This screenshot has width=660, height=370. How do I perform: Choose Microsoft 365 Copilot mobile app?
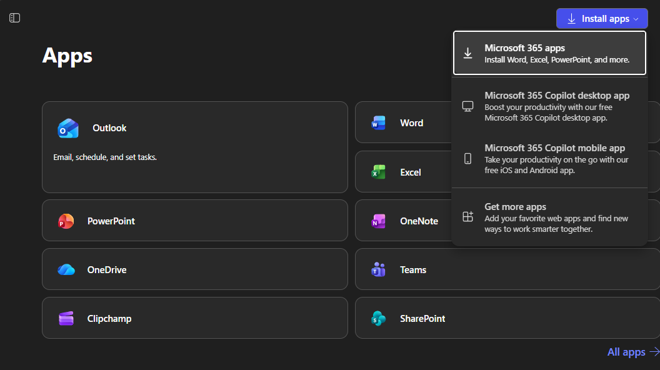click(x=550, y=159)
